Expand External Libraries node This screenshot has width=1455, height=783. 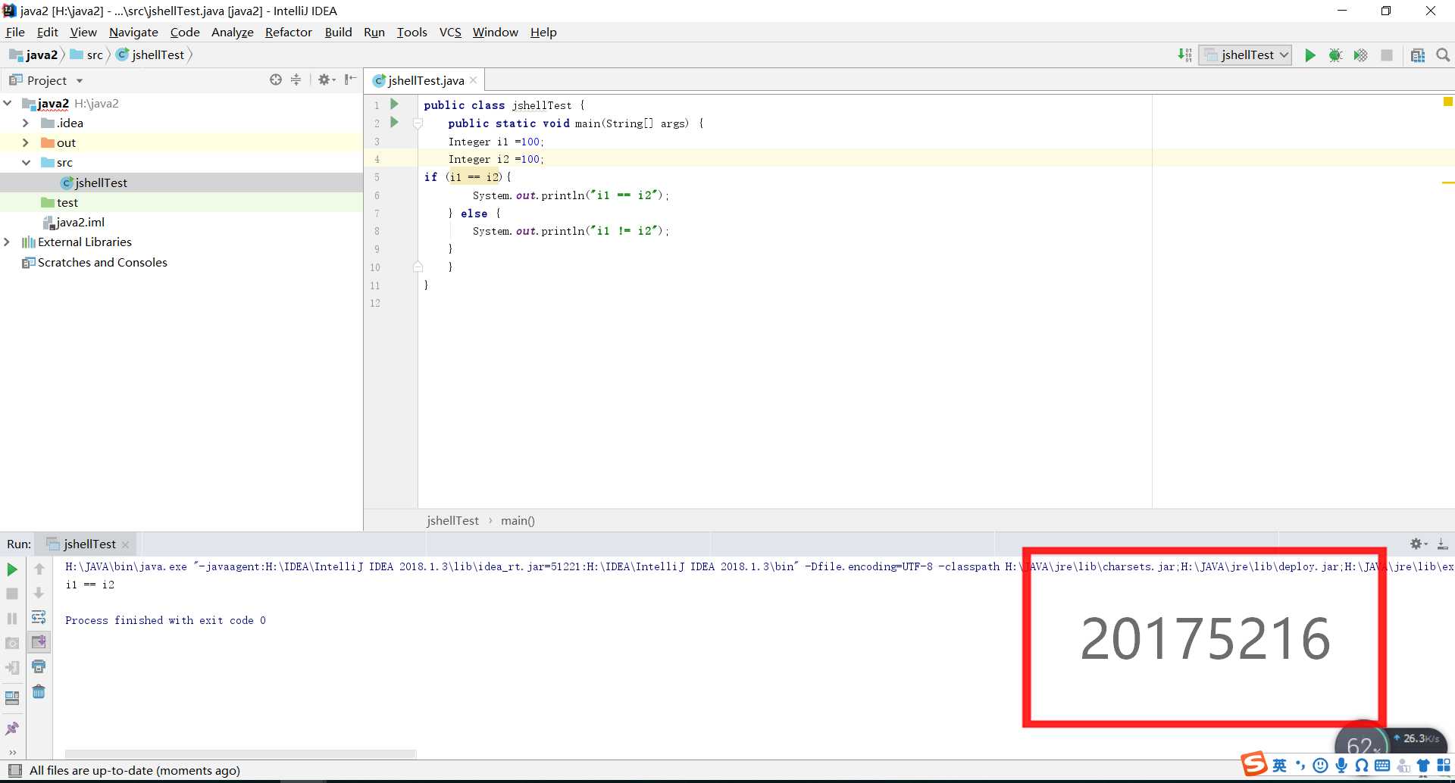coord(8,242)
